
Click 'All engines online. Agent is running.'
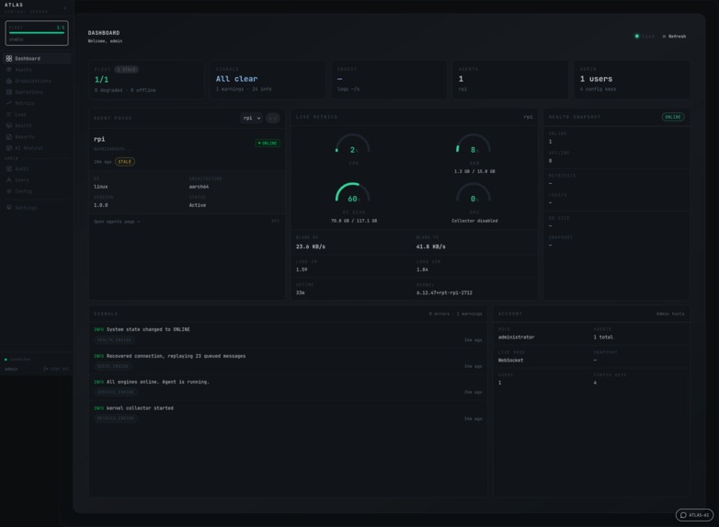[158, 382]
